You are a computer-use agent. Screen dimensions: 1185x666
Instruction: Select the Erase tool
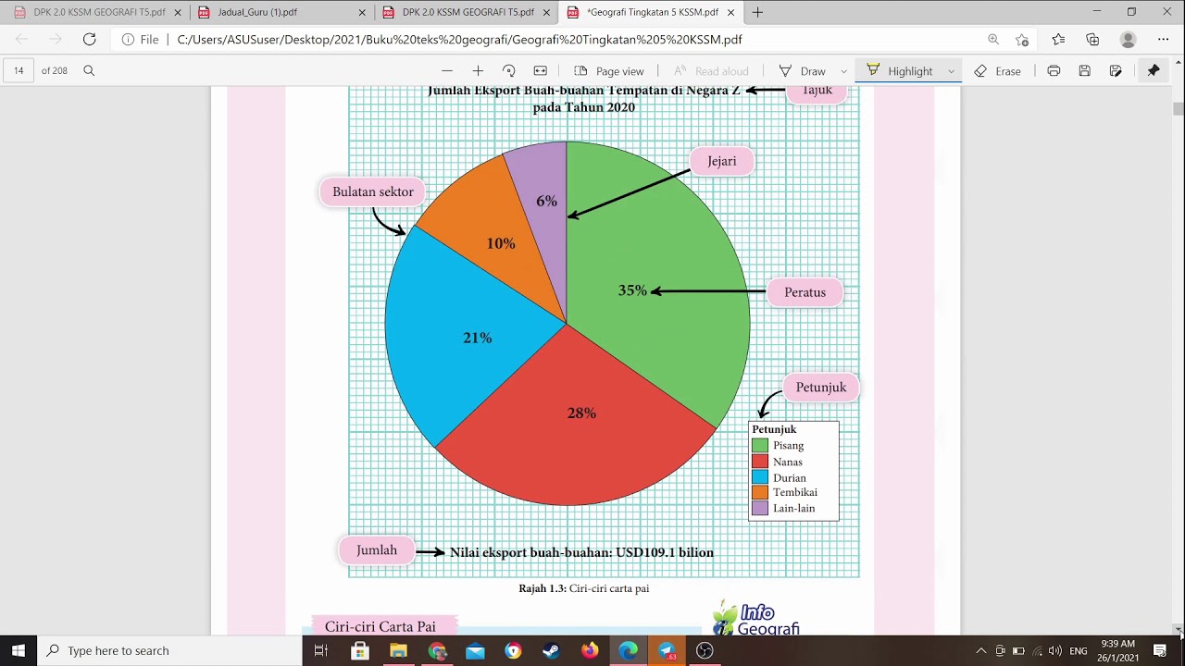998,71
